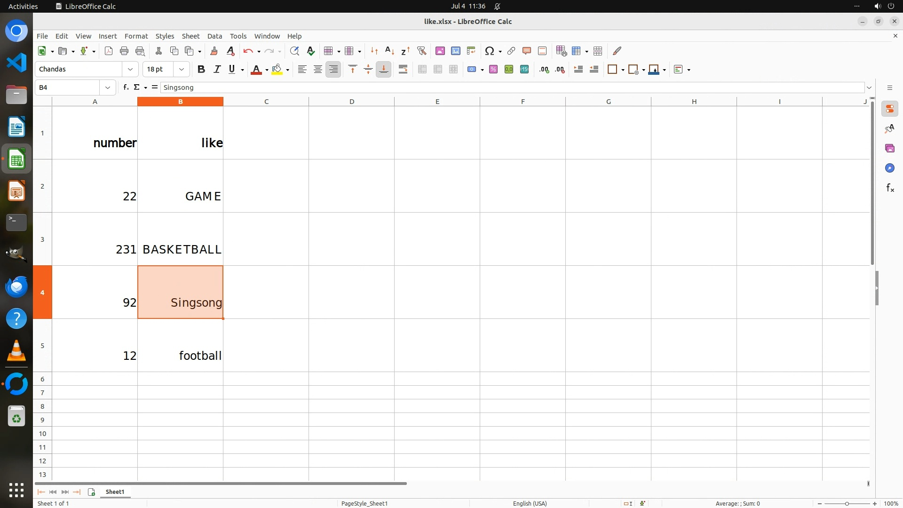Expand the Name Box dropdown arrow

tap(108, 87)
